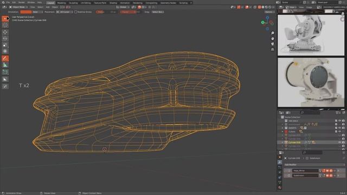Select the 3D Cursor tool

[x=5, y=25]
